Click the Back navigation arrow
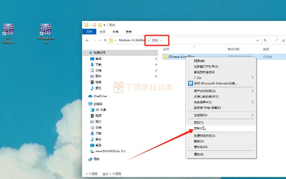 click(87, 40)
